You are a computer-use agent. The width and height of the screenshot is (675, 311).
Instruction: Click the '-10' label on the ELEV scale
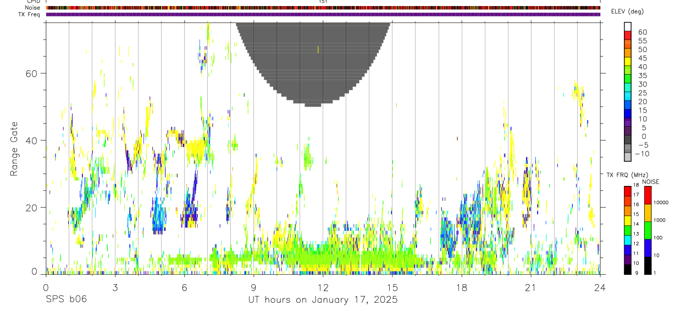[643, 154]
